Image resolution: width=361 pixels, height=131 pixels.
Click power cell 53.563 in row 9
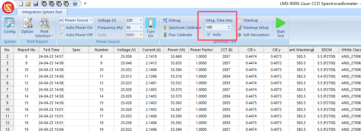(x=176, y=103)
